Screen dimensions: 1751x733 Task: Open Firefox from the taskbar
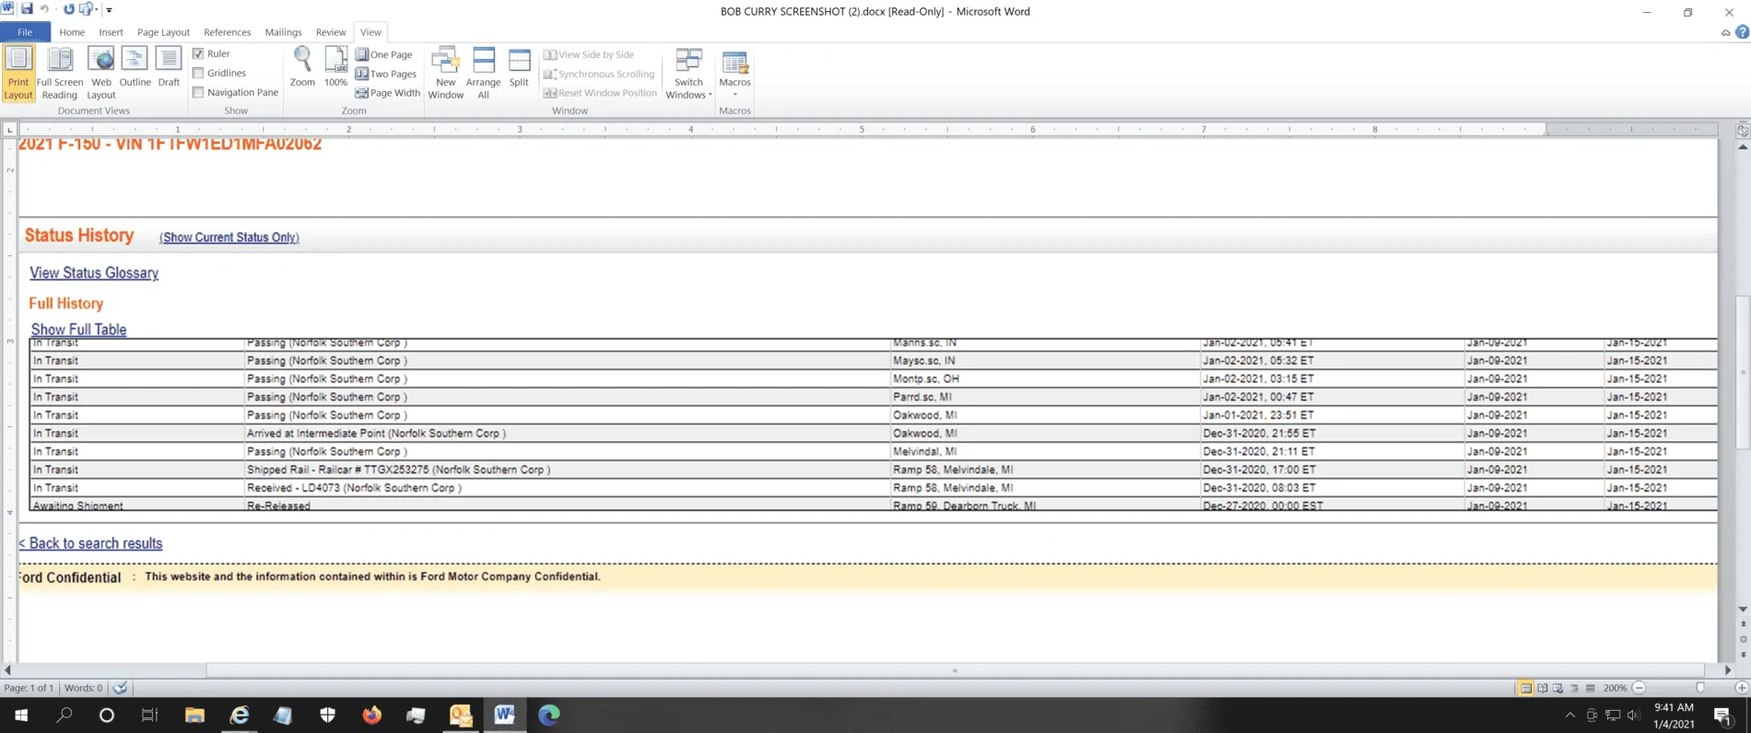(x=371, y=715)
